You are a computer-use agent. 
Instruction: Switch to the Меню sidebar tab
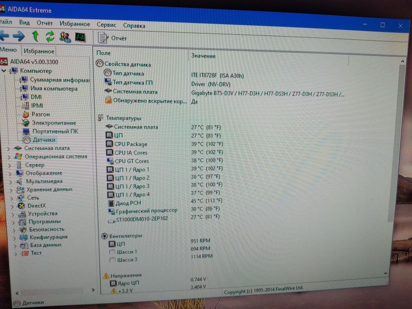coord(8,49)
